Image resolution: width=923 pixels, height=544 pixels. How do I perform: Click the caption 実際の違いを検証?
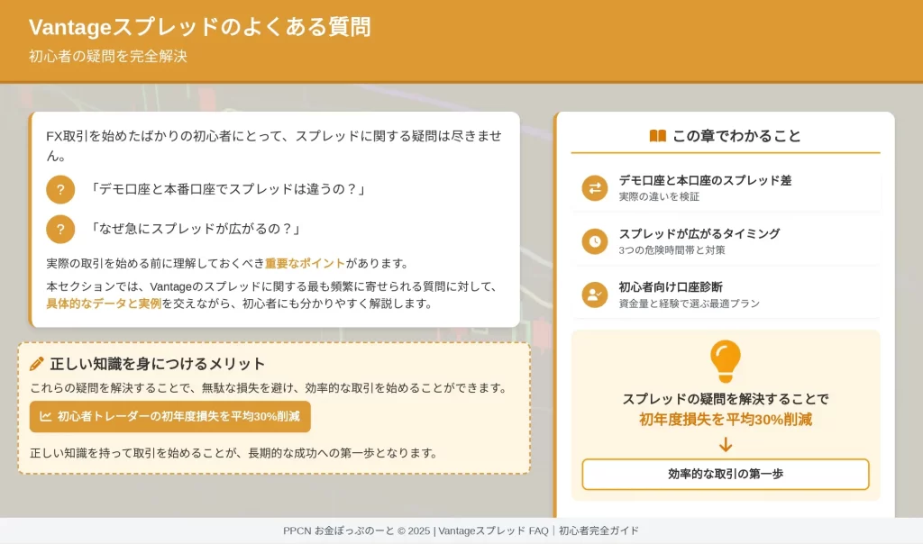coord(659,197)
